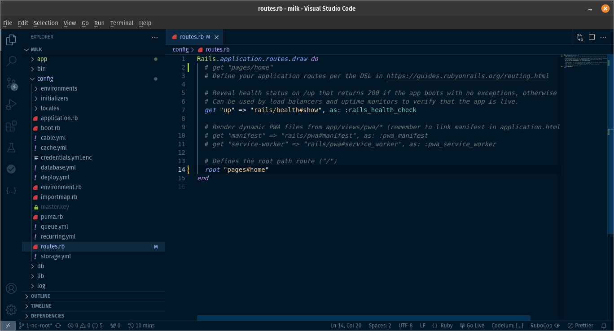
Task: Click the Synchronize Changes icon
Action: coord(58,326)
